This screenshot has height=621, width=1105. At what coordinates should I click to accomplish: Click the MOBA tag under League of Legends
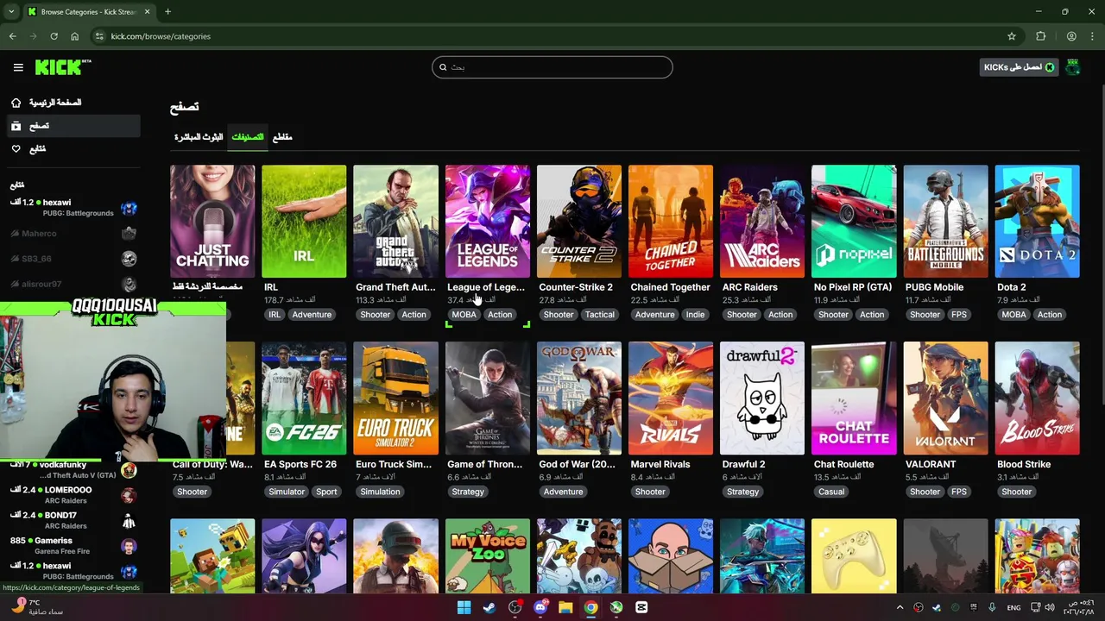tap(464, 315)
